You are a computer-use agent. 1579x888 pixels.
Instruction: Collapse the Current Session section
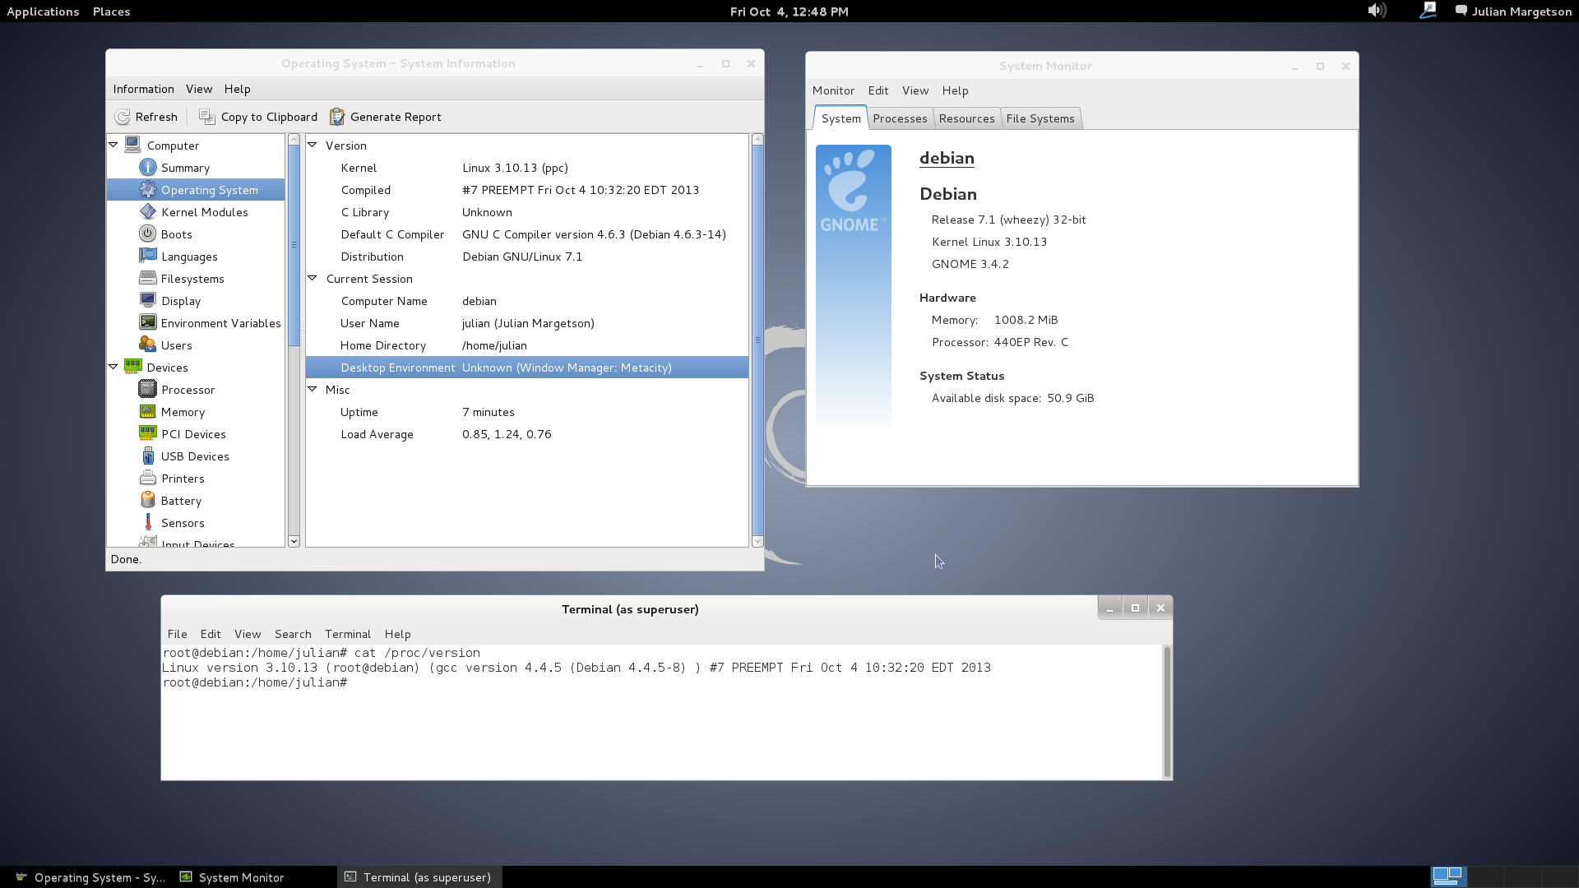coord(313,278)
